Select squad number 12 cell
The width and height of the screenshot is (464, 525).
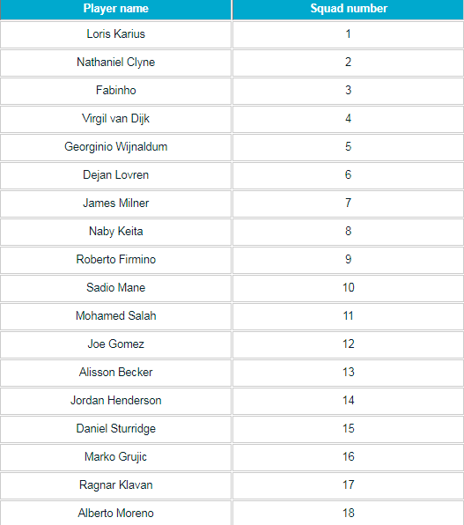[x=348, y=344]
